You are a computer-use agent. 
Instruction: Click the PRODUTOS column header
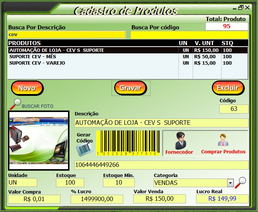24,43
